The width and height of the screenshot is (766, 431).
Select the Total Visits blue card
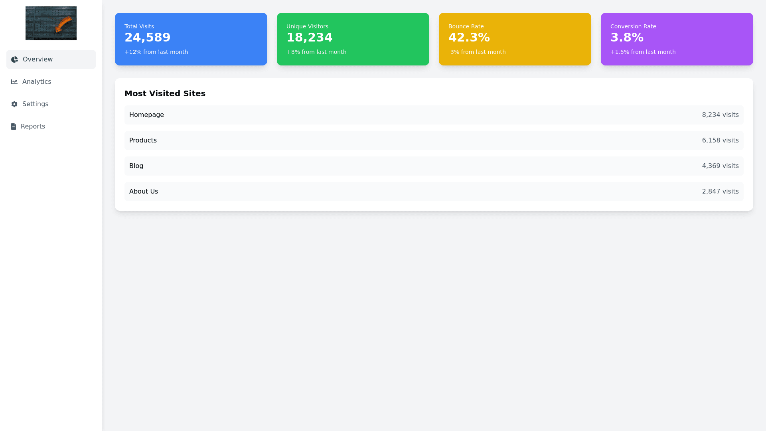point(191,39)
